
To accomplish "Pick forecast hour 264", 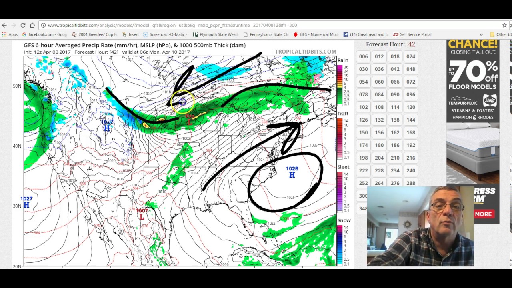I will tap(379, 183).
